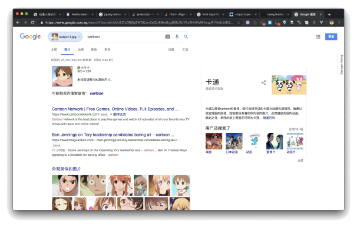
Task: Open similar image of wide-eyed surprised face
Action: (92, 185)
